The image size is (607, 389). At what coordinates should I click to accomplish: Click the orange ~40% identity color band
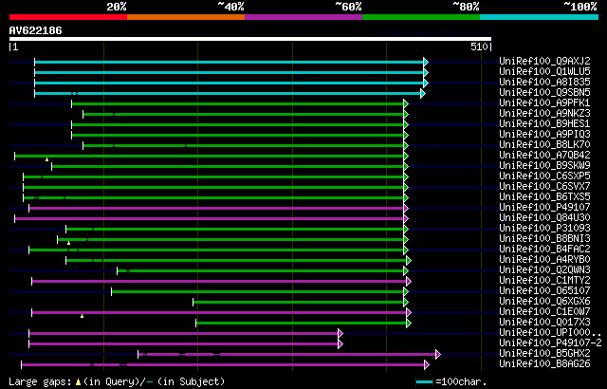pos(186,17)
